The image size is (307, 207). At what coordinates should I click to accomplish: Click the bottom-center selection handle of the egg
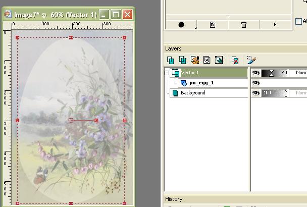pyautogui.click(x=71, y=203)
